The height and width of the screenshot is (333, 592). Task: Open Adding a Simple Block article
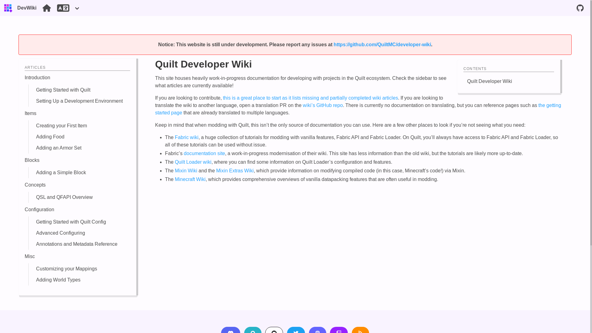tap(61, 173)
